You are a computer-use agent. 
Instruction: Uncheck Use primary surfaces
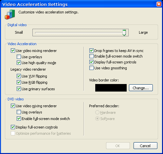click(x=19, y=89)
